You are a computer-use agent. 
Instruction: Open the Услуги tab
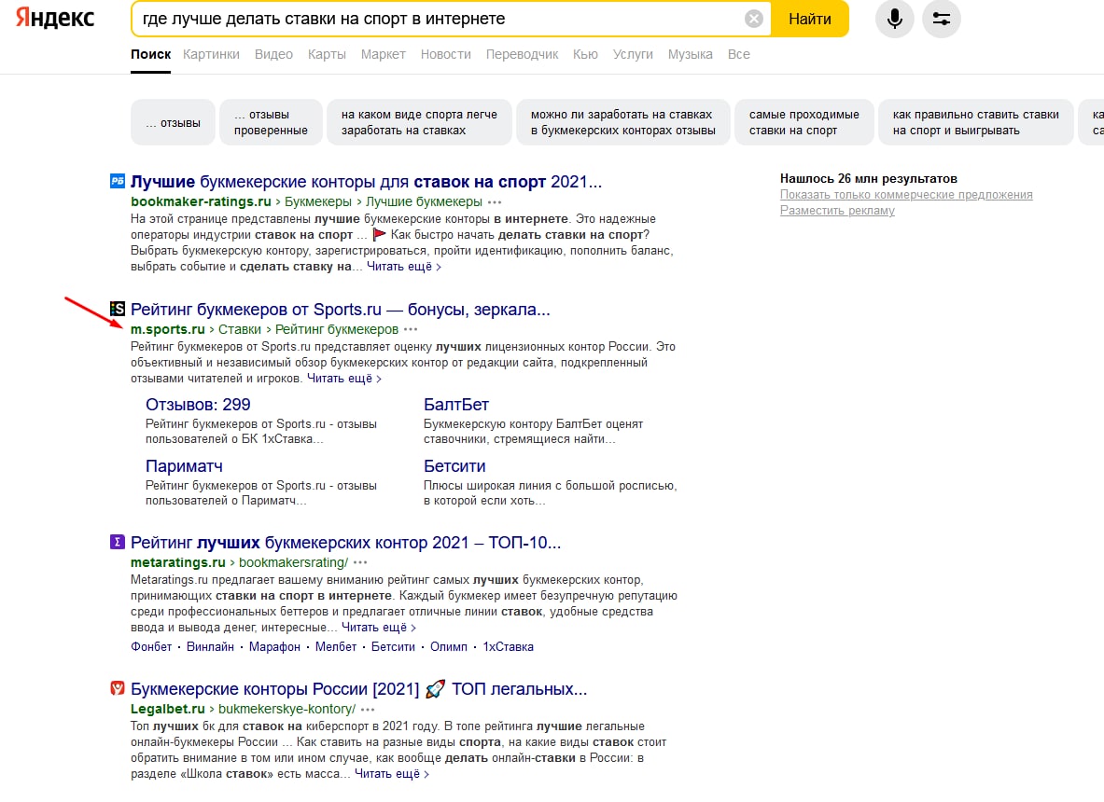click(633, 54)
